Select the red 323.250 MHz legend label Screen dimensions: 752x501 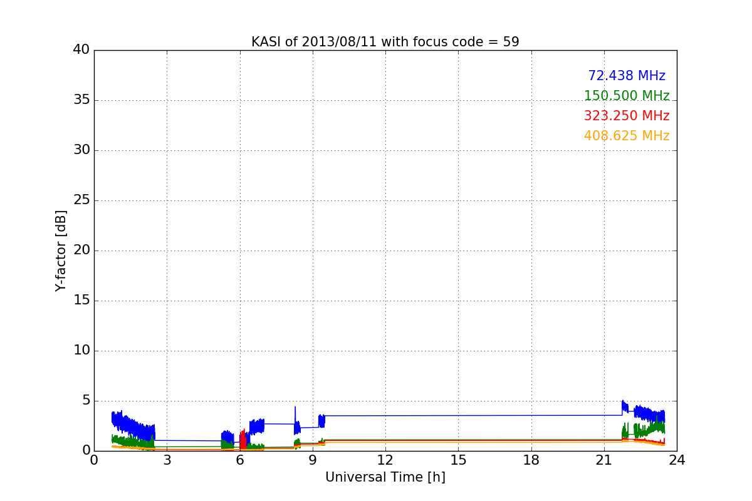pos(627,116)
